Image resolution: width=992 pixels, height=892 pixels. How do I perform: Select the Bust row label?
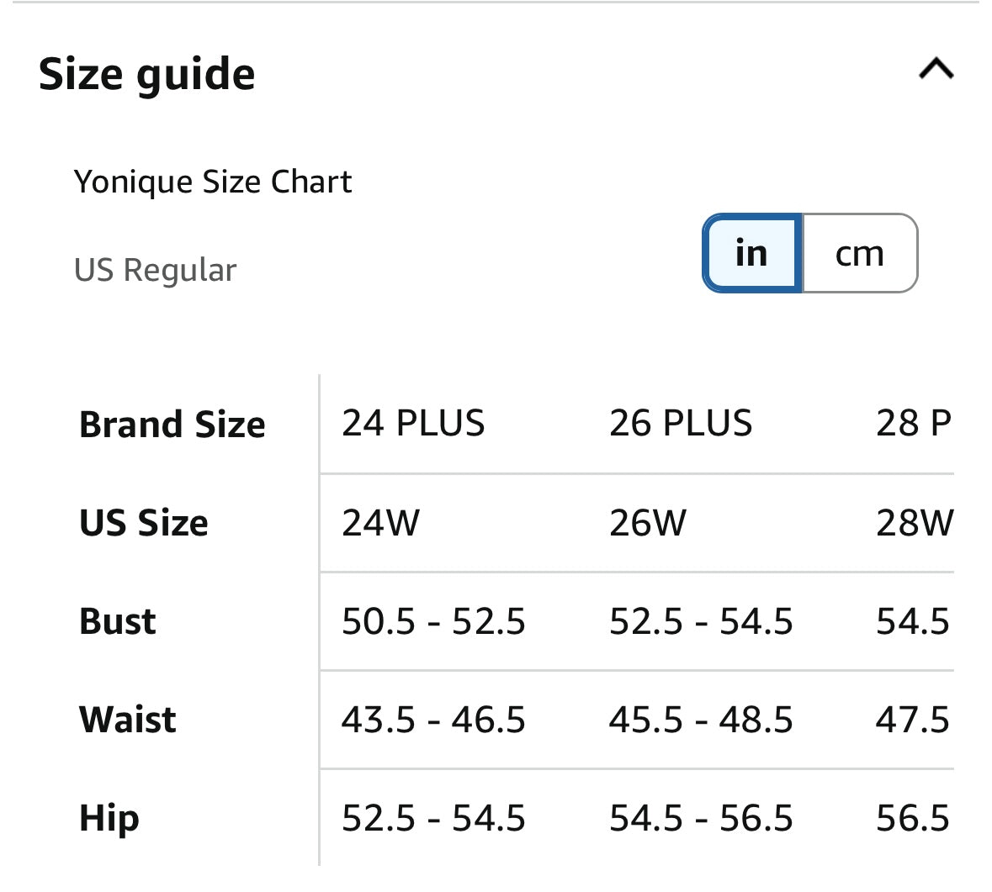coord(117,621)
